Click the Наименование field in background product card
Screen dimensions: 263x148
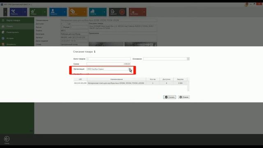tap(108, 20)
